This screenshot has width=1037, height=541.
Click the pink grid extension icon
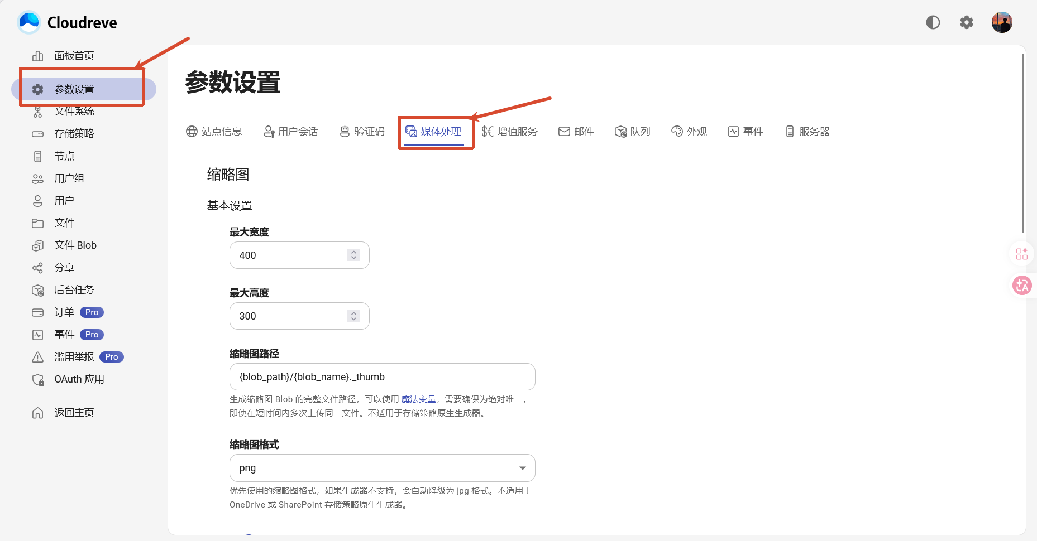click(1022, 254)
